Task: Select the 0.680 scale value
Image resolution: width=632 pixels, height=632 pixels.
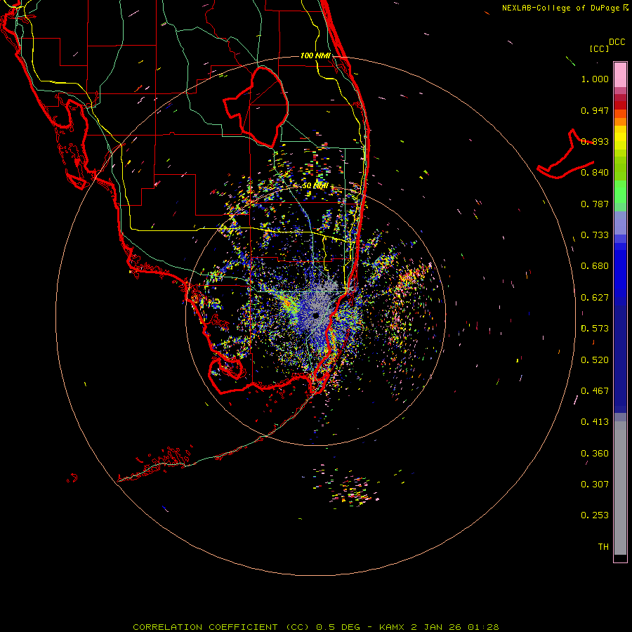Action: click(x=595, y=266)
